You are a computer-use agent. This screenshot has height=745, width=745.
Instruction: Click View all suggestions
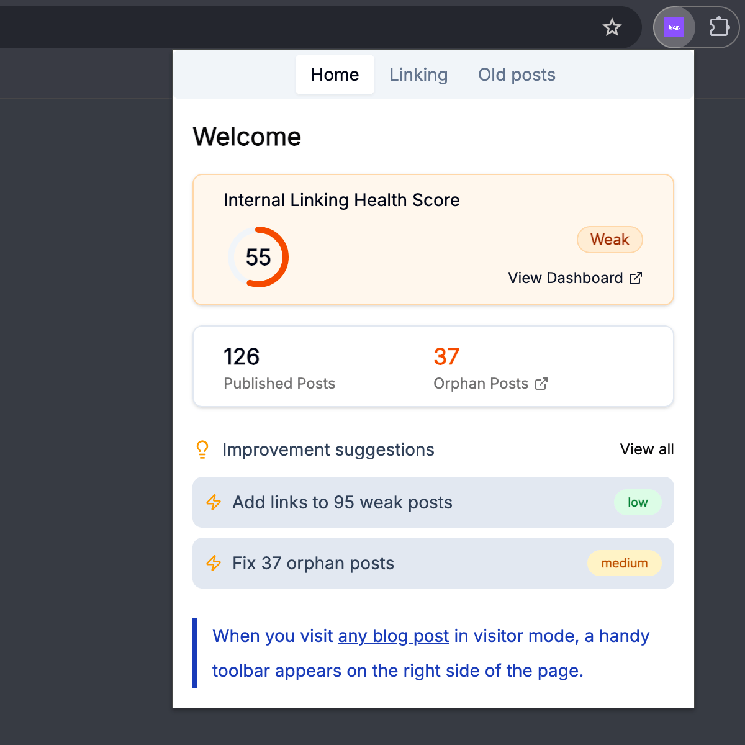pyautogui.click(x=647, y=449)
